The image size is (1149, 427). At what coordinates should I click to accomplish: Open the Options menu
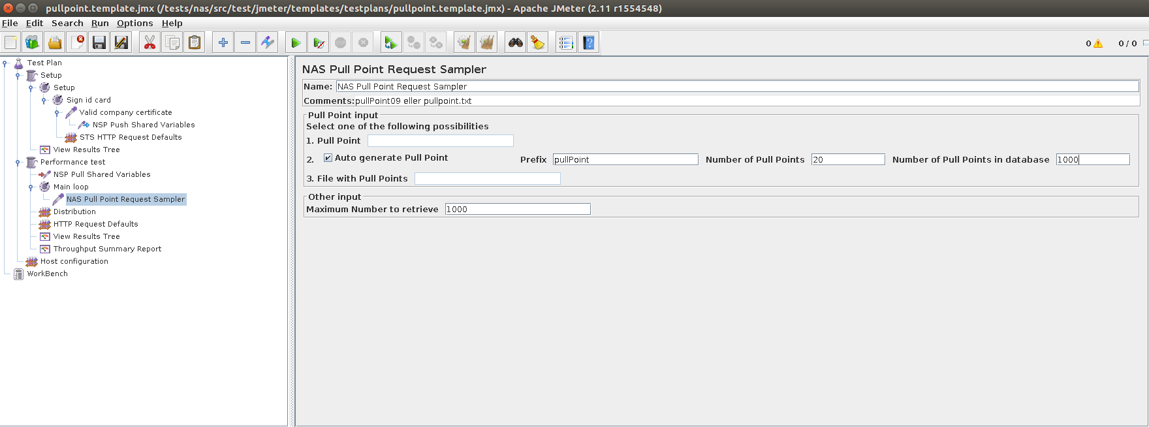[x=134, y=23]
